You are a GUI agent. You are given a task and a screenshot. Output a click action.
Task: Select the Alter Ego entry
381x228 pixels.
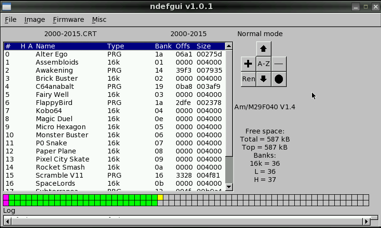pos(114,54)
